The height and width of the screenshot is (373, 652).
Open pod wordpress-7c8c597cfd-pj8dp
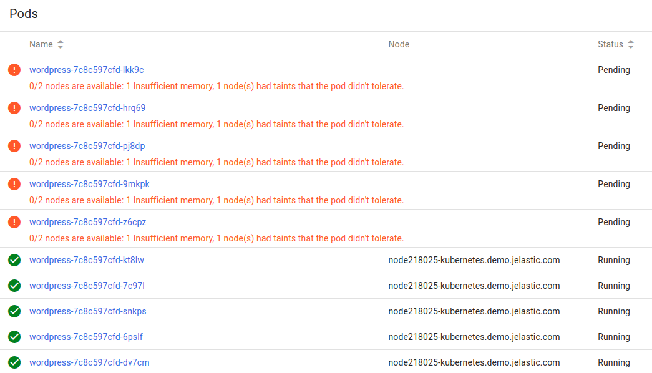pos(87,146)
